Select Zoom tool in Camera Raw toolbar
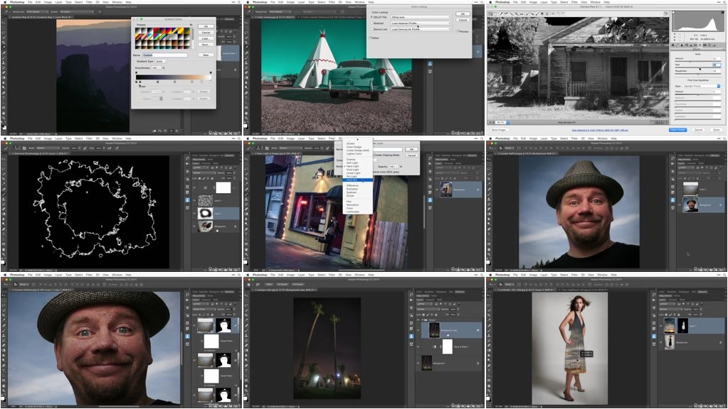Viewport: 728px width, 409px height. (490, 14)
